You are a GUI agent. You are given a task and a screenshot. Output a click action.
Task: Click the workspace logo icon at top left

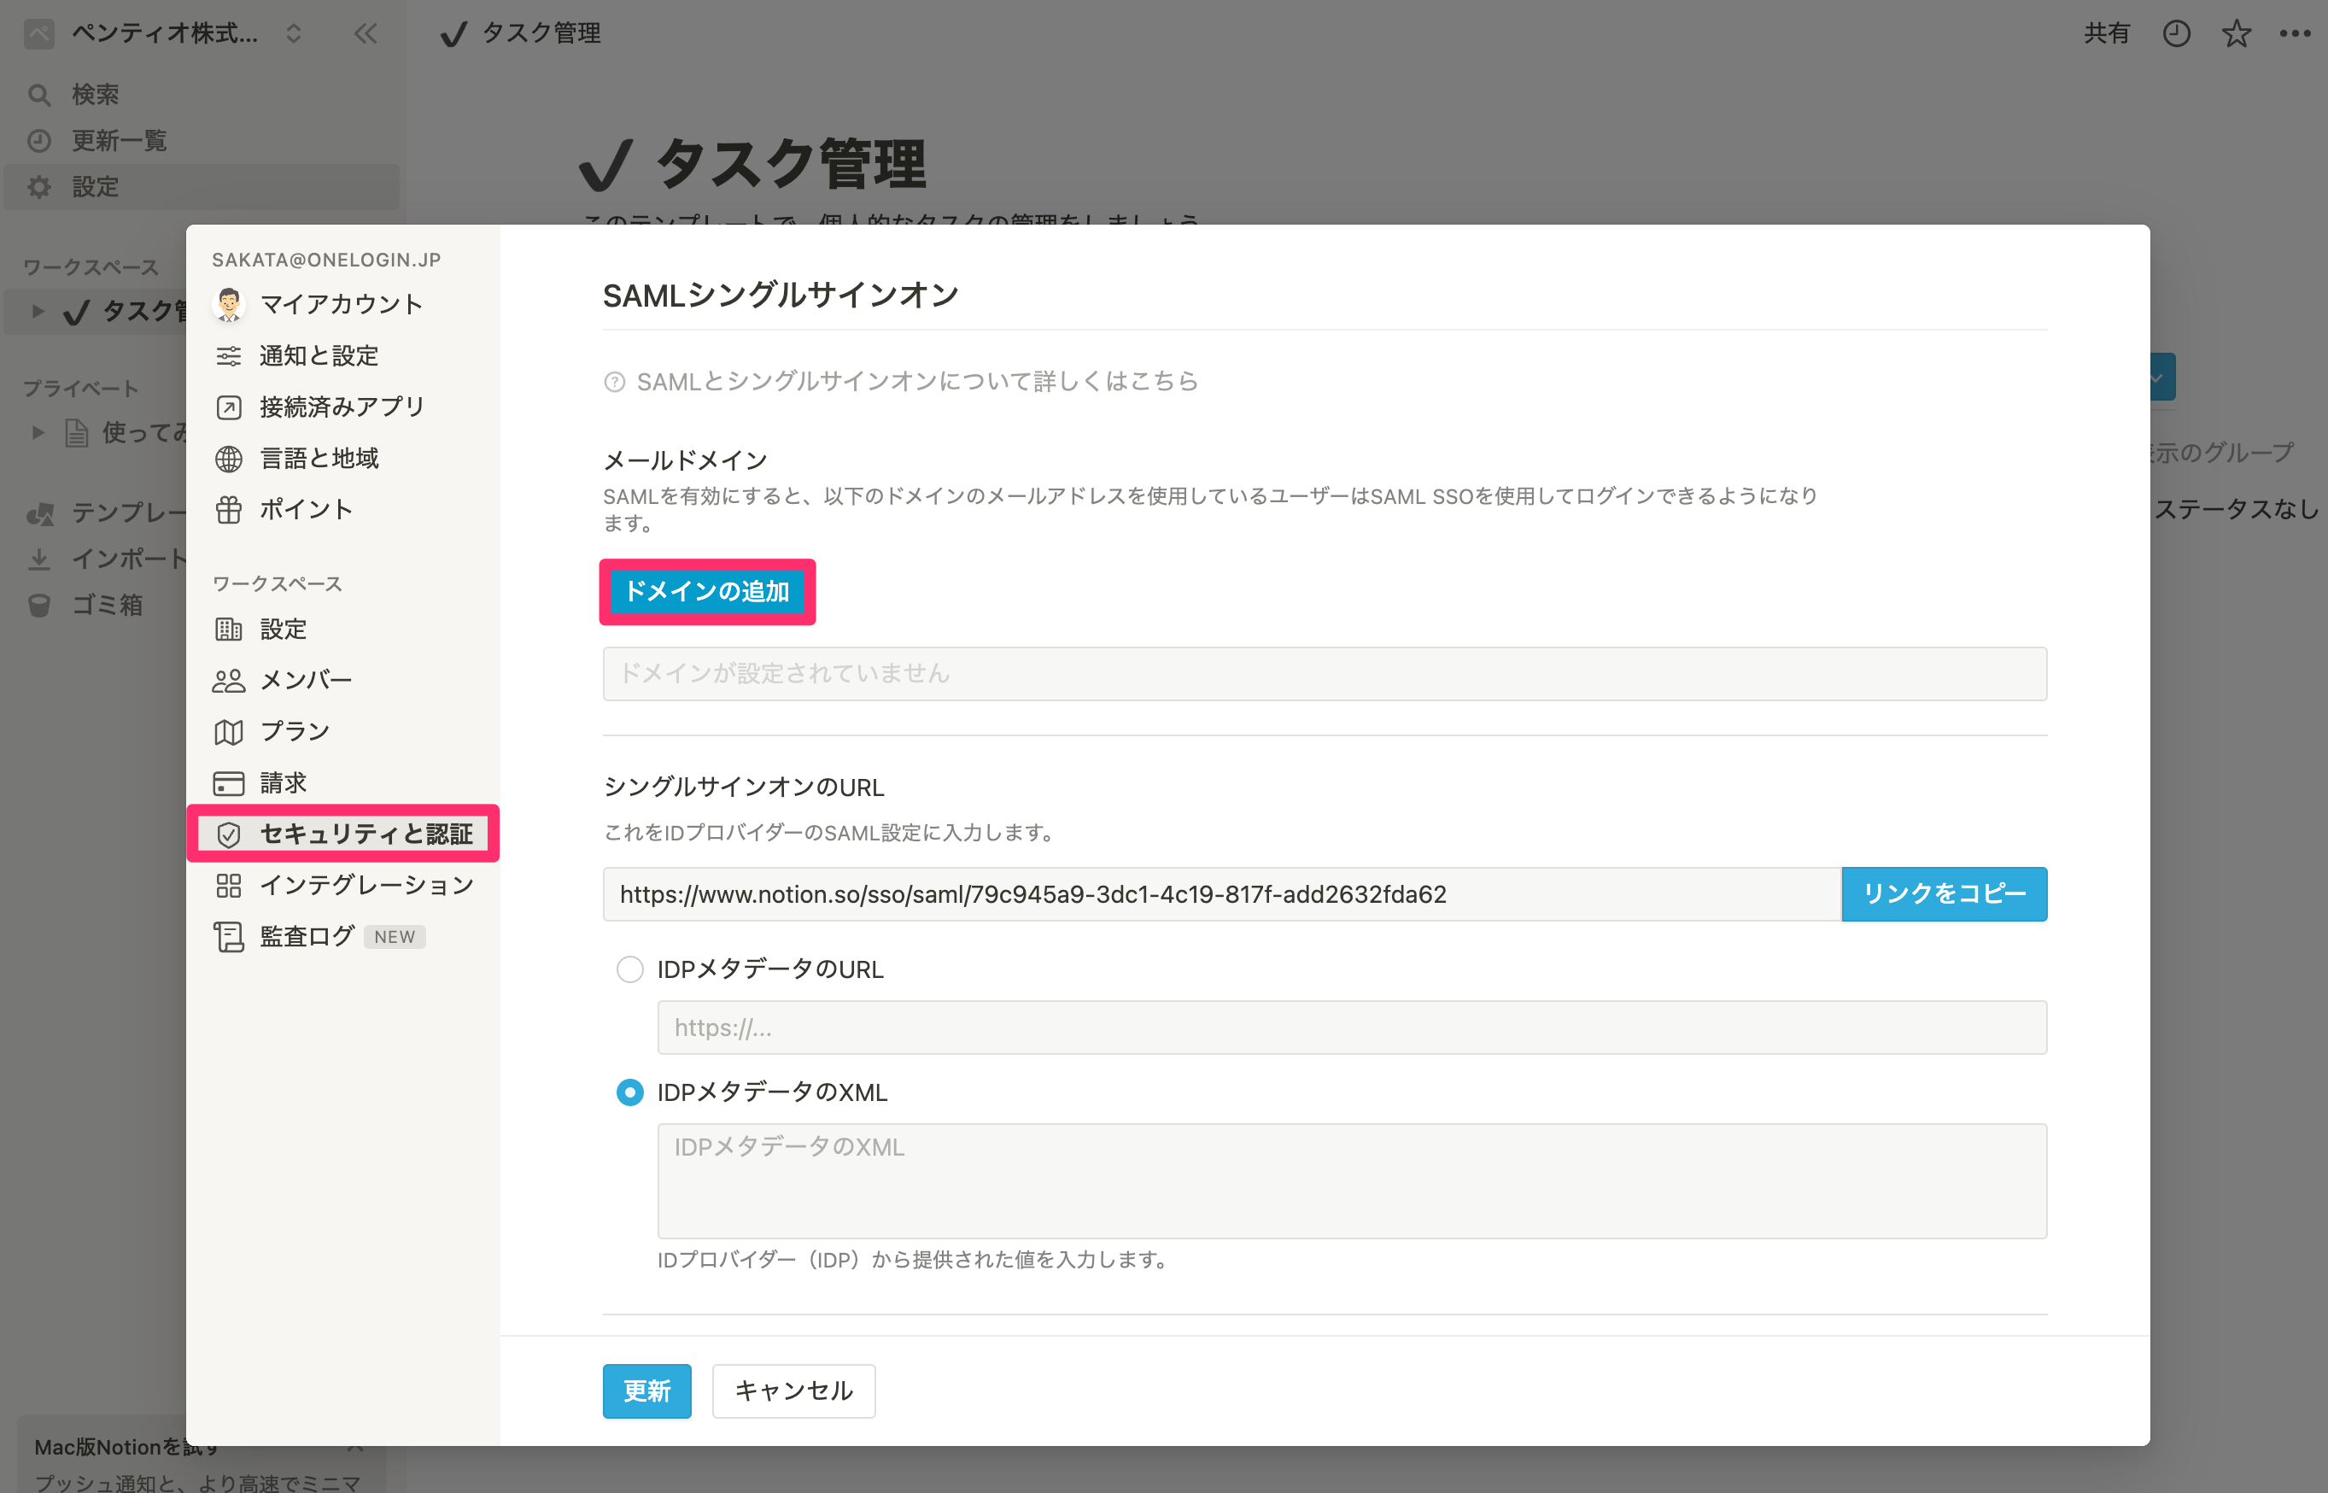[38, 34]
